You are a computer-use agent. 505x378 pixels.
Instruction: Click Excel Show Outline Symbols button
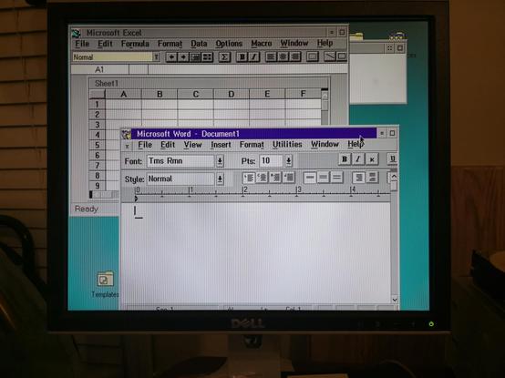(195, 57)
